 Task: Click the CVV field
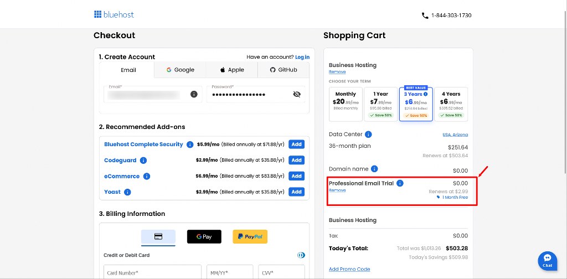click(281, 273)
